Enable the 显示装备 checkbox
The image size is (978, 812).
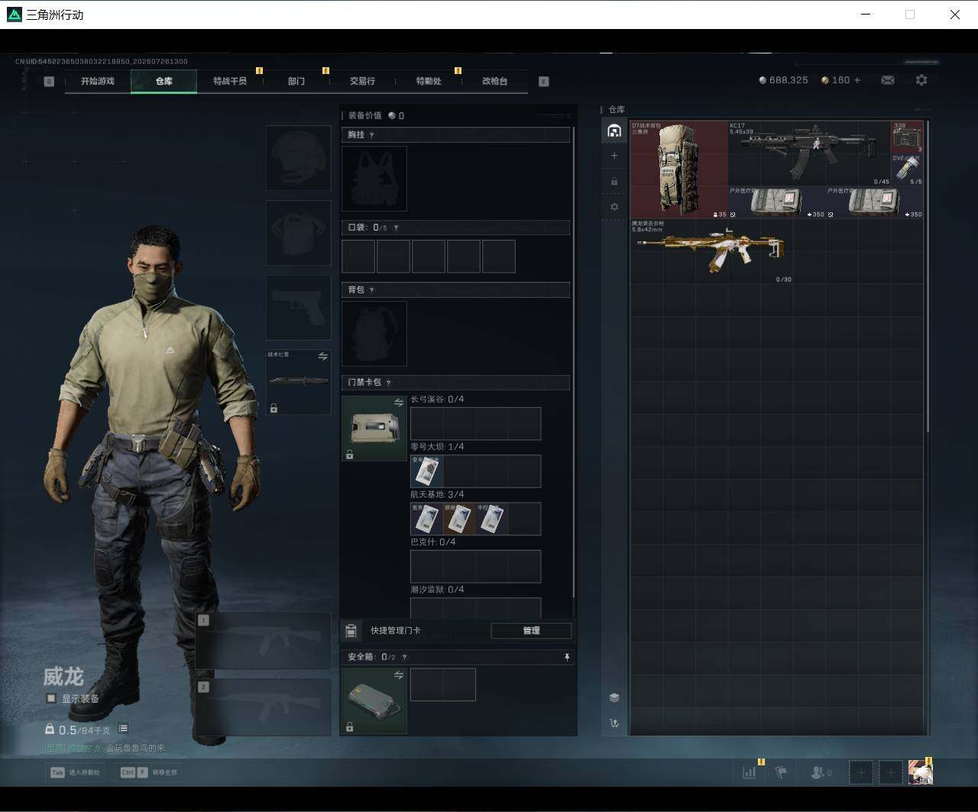click(x=51, y=698)
